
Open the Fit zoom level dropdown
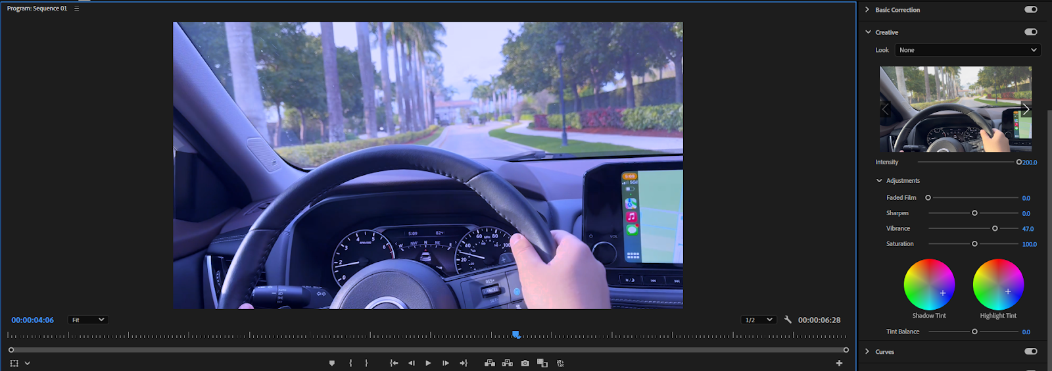point(88,320)
